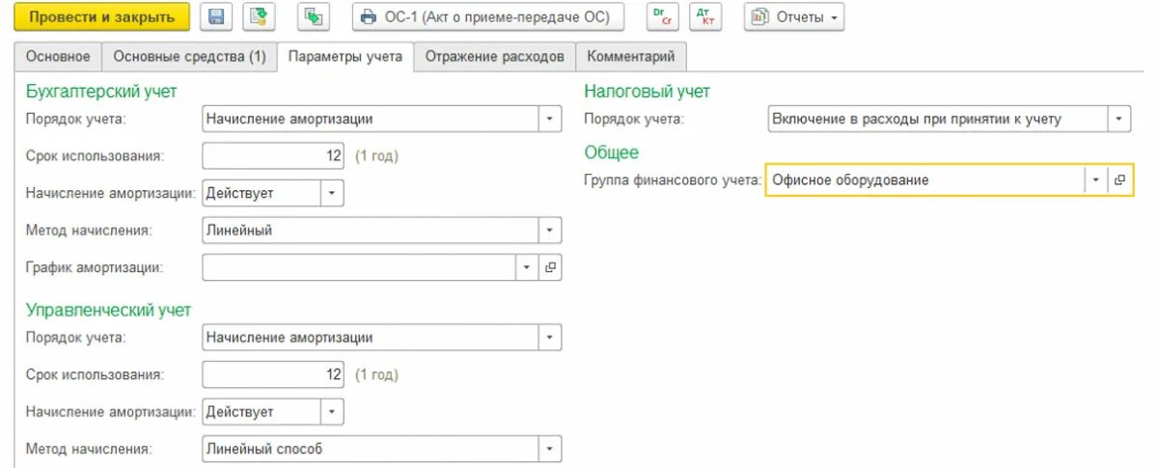Print ОС-1 (Акт о приеме-передаче ОС)
Image resolution: width=1158 pixels, height=468 pixels.
[488, 17]
